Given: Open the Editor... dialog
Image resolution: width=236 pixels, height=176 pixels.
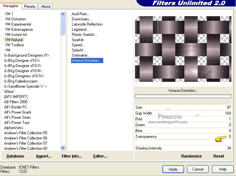Looking at the screenshot, I should (100, 156).
